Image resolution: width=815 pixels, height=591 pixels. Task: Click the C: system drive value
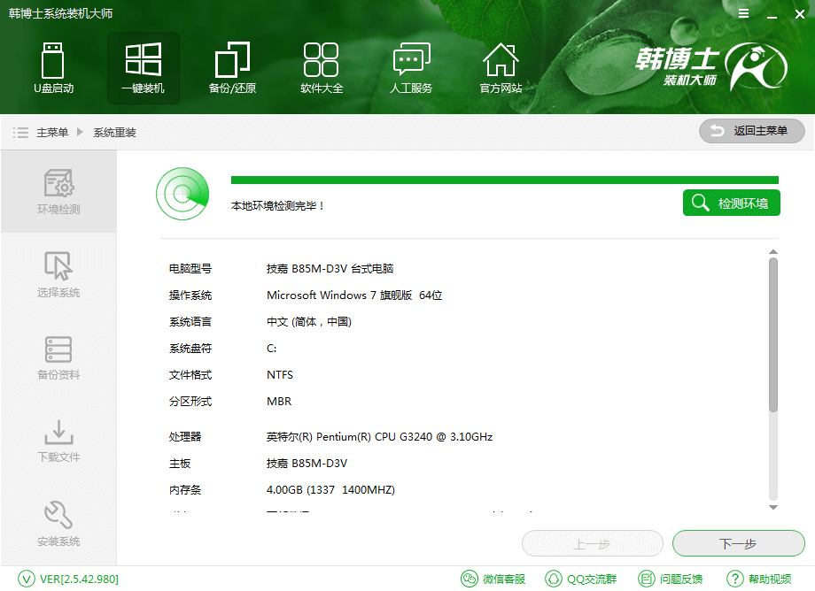click(271, 349)
